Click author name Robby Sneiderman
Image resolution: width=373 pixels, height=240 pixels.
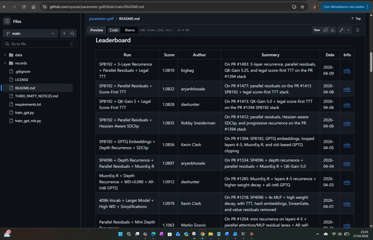(198, 123)
